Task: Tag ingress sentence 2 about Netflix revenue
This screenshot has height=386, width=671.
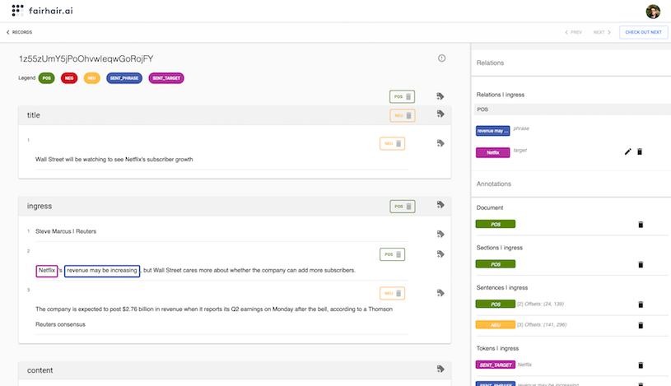Action: 440,253
